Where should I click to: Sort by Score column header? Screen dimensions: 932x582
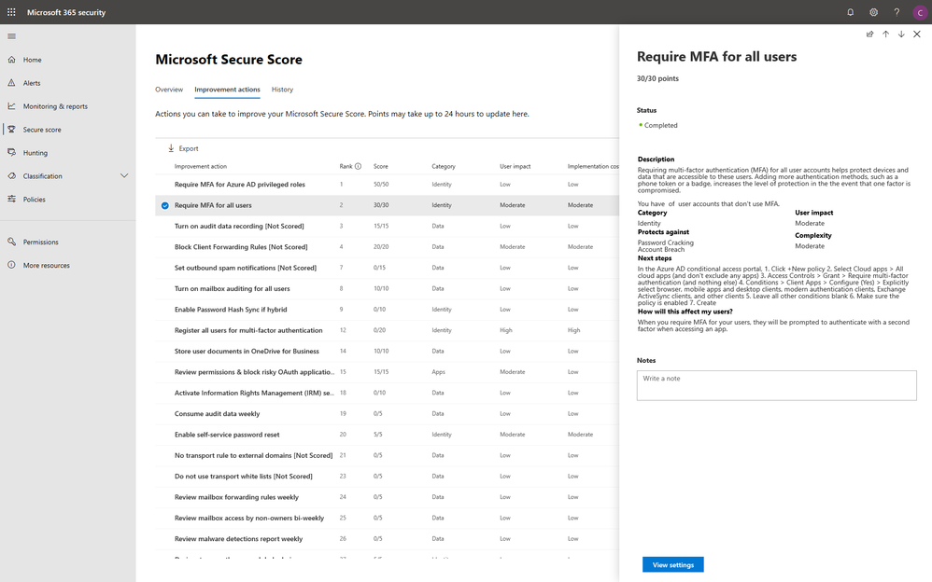(x=380, y=166)
